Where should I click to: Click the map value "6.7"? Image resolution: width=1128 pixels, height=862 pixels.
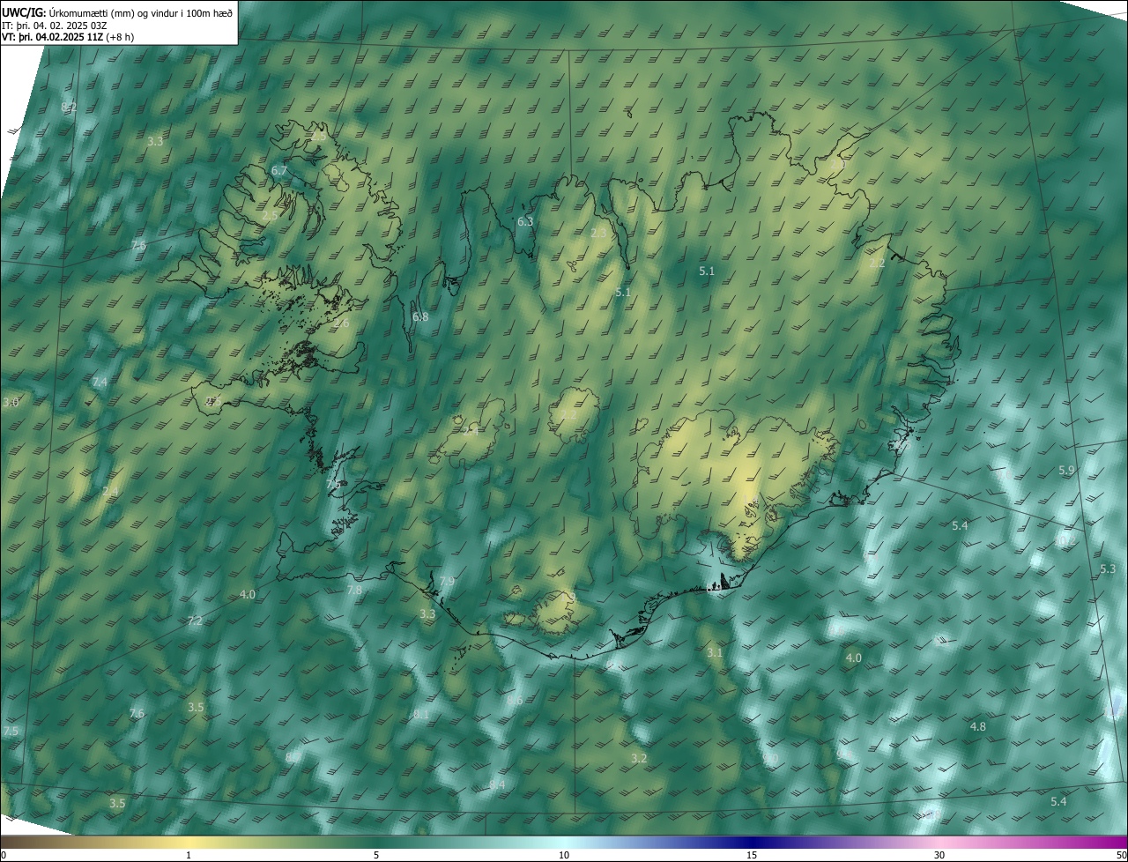[279, 170]
